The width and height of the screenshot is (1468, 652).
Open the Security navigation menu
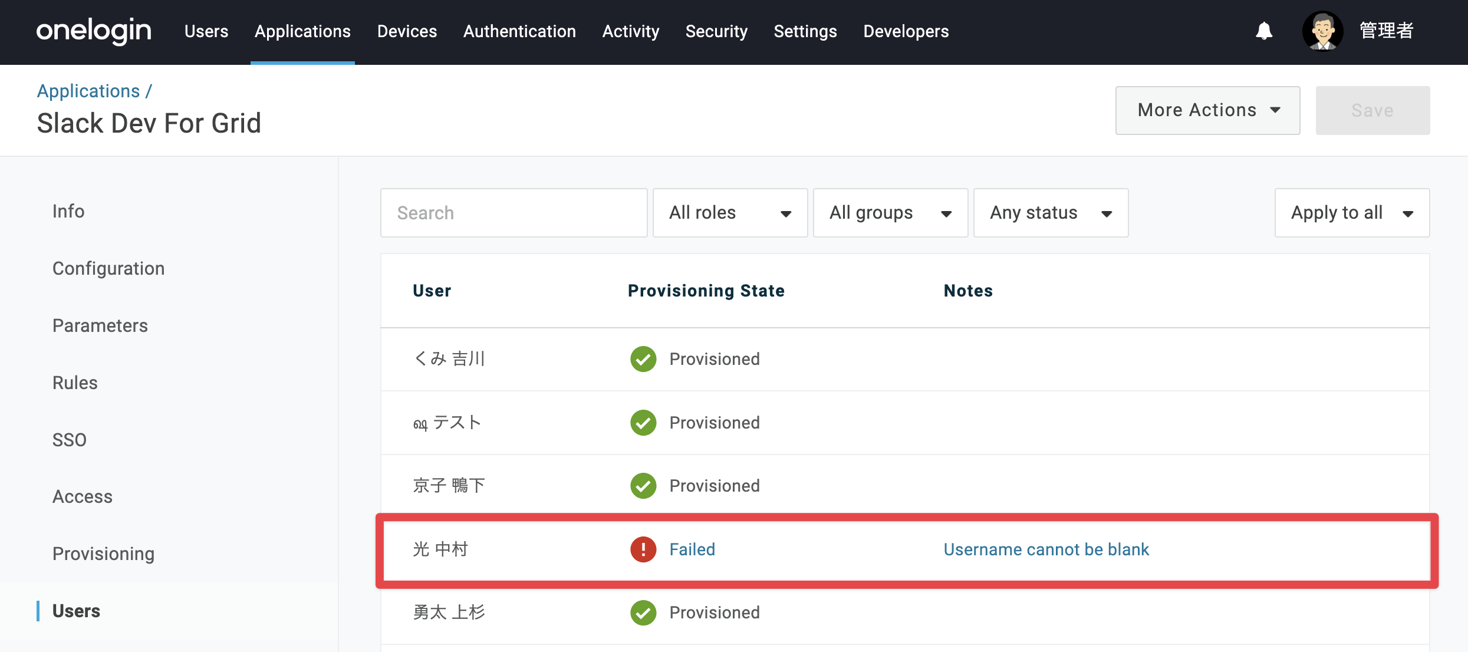tap(716, 31)
